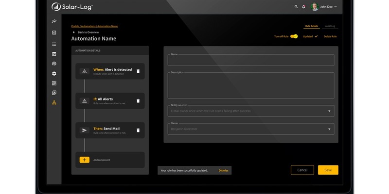Expand the Notify on error dropdown

[329, 111]
